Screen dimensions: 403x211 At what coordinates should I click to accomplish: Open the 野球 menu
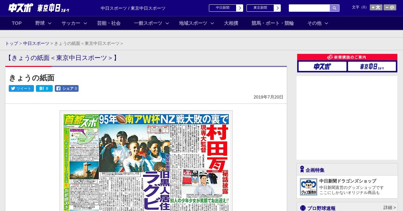(40, 23)
